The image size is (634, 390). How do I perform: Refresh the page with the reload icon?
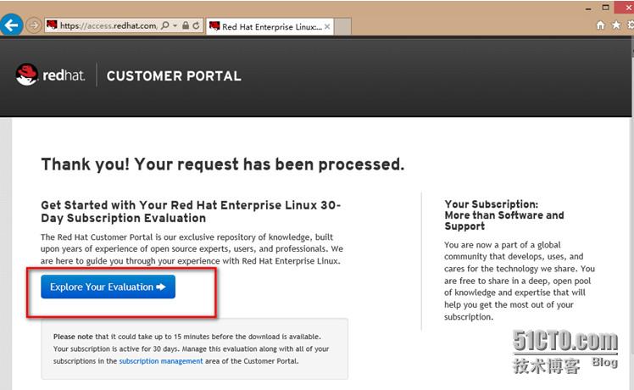(196, 25)
